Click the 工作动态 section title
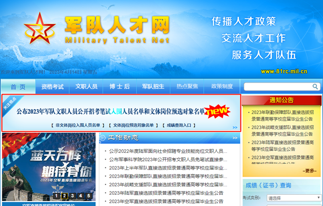The height and width of the screenshot is (206, 323). 123,138
